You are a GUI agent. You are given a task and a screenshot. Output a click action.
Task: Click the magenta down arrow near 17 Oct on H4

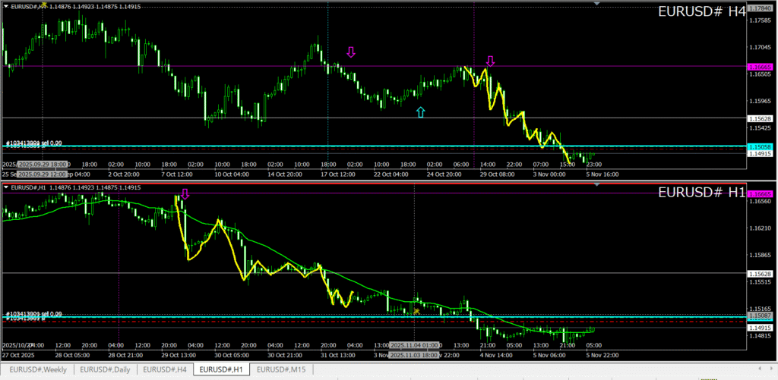350,52
